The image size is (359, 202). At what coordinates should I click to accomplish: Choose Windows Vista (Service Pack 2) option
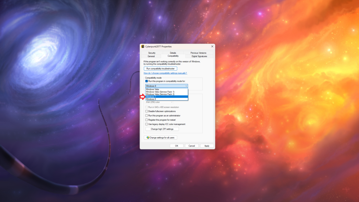click(x=166, y=94)
